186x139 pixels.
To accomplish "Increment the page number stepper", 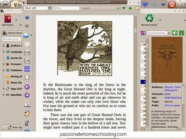I will (50, 7).
